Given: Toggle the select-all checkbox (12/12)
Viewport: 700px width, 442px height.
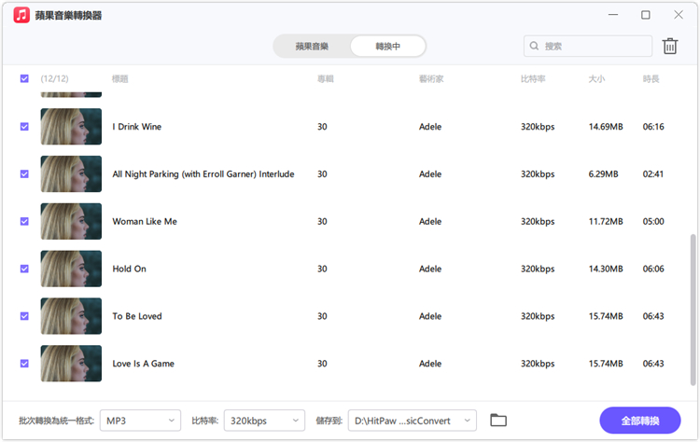Looking at the screenshot, I should coord(24,78).
